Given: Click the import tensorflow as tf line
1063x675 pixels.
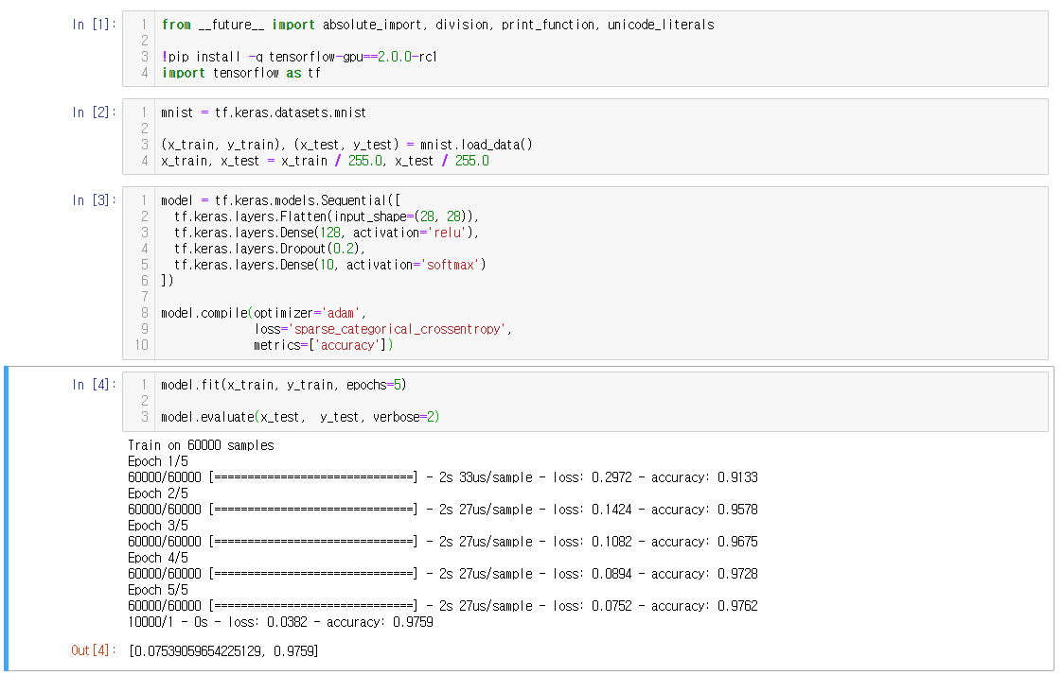Looking at the screenshot, I should 215,72.
